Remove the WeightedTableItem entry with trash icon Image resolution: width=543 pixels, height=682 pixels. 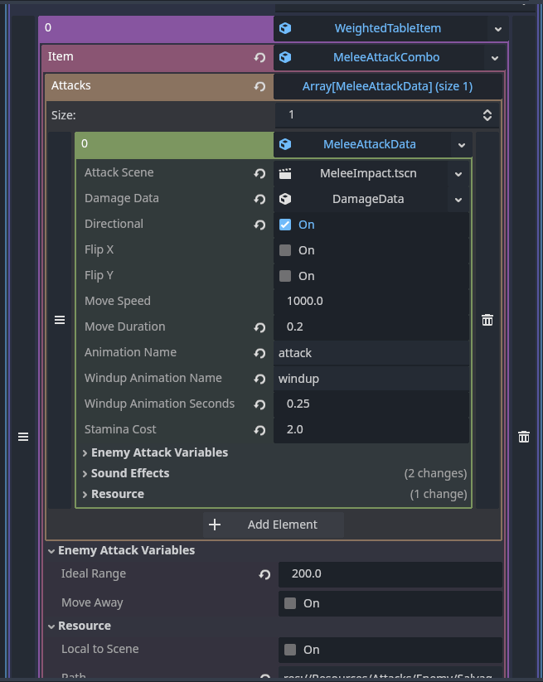(x=523, y=437)
